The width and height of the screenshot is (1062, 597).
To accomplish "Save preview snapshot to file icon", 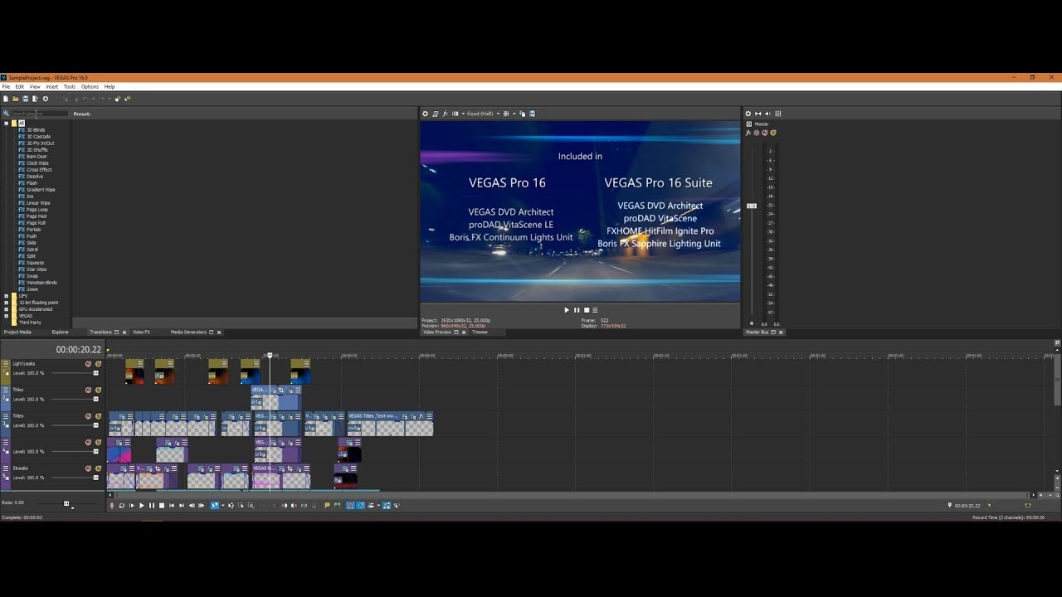I will [x=532, y=114].
